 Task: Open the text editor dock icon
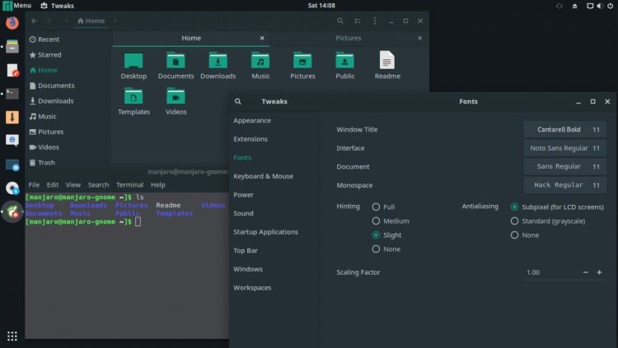pos(12,70)
